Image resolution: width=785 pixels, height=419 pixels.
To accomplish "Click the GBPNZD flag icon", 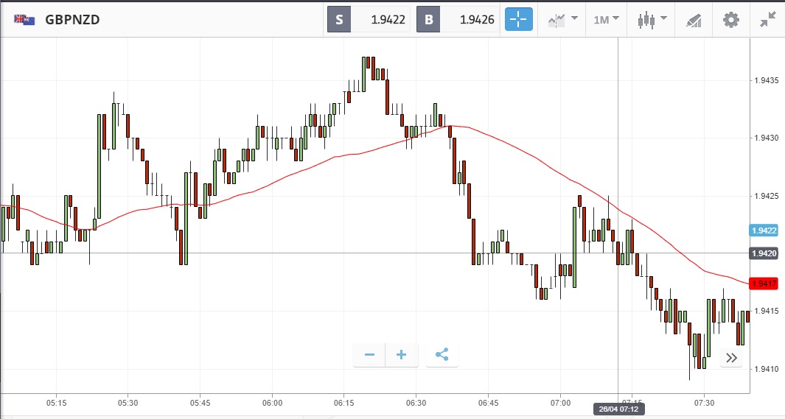I will [24, 20].
